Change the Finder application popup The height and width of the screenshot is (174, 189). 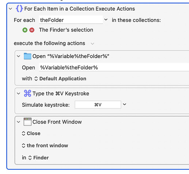coord(38,158)
